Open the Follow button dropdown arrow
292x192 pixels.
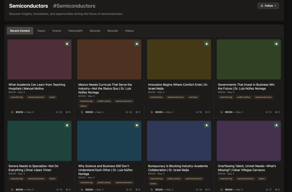pyautogui.click(x=275, y=6)
